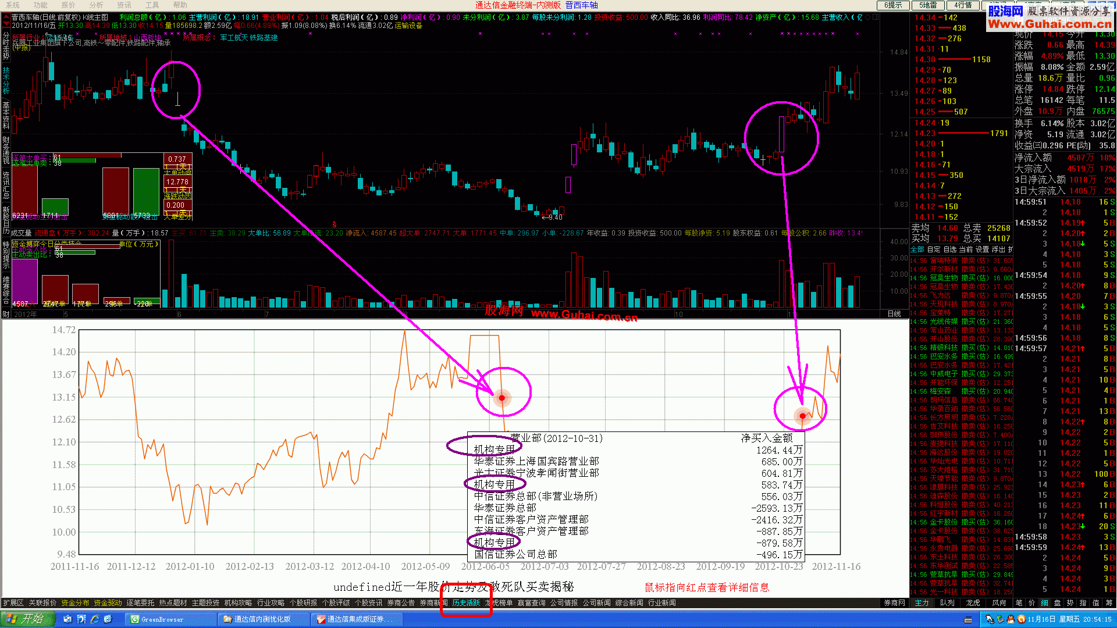
Task: Switch to the 盘 tab
Action: tap(1057, 603)
